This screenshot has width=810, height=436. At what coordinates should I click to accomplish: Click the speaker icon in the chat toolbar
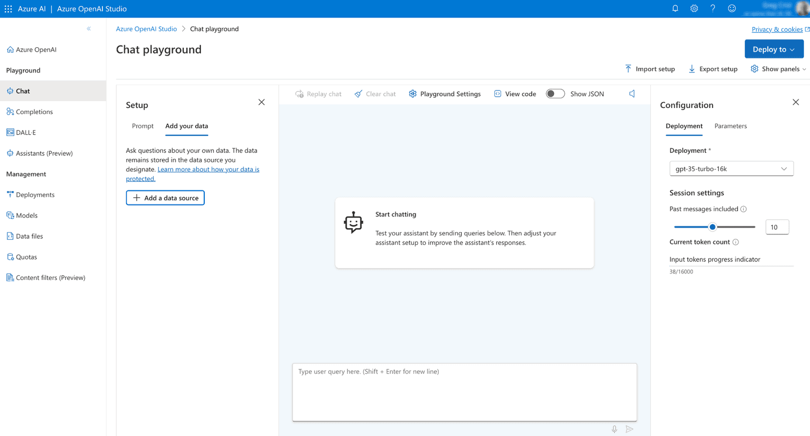coord(632,93)
